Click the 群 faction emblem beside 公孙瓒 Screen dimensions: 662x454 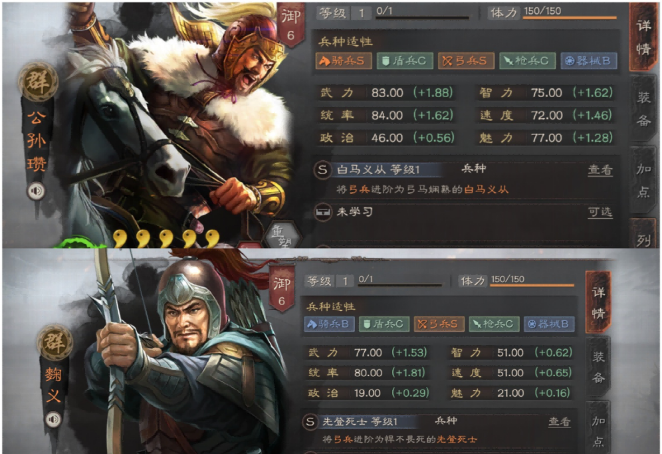tap(38, 82)
